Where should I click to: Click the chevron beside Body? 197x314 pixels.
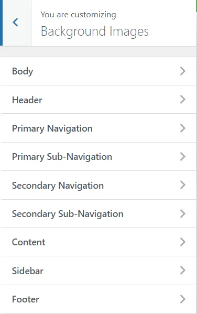[183, 71]
